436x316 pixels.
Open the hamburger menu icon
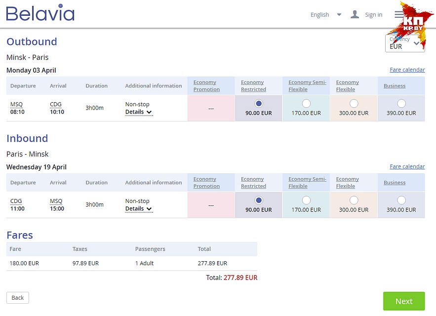[x=399, y=14]
